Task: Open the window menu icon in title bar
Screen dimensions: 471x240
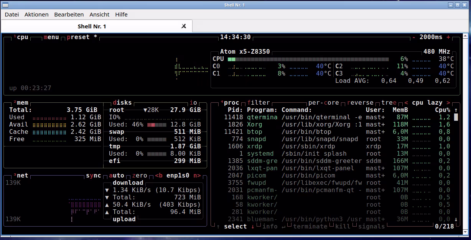Action: pos(5,5)
